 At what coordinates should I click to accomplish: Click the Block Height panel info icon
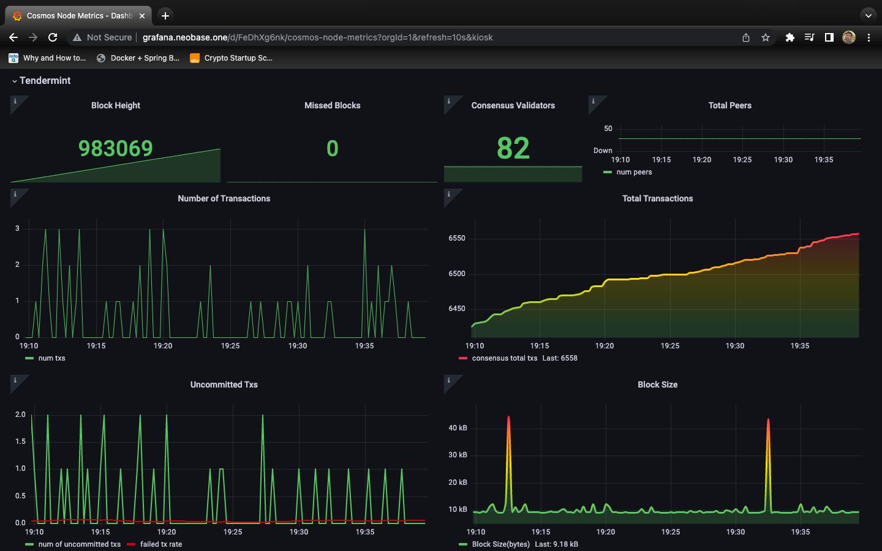pyautogui.click(x=15, y=102)
